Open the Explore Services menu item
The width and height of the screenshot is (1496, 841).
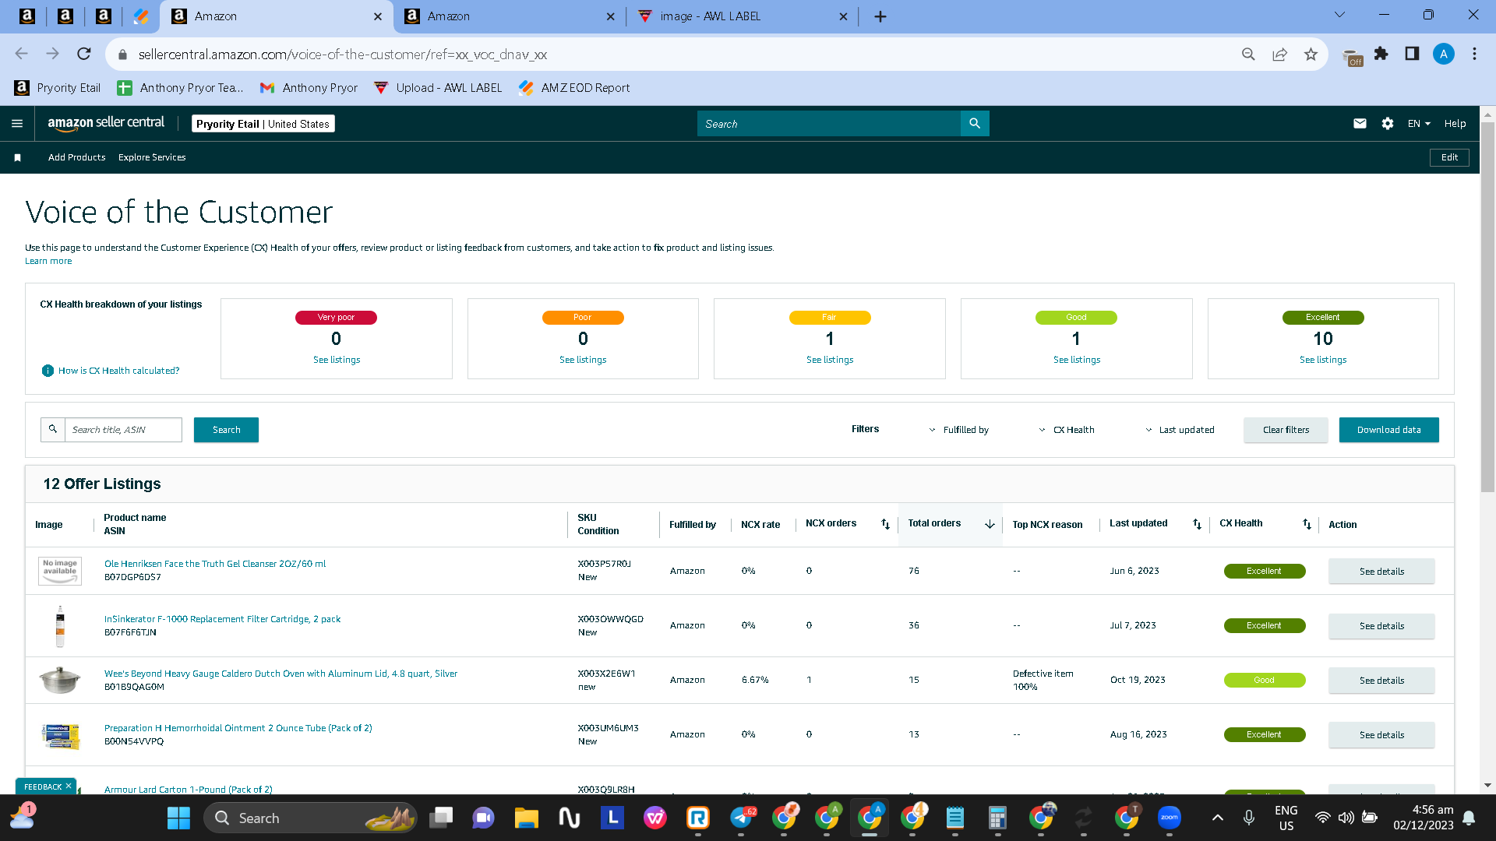(152, 157)
